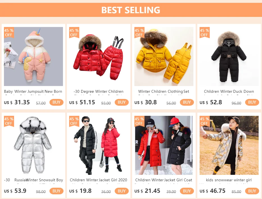Open the yellow fur-hood clothing set image

(x=164, y=56)
